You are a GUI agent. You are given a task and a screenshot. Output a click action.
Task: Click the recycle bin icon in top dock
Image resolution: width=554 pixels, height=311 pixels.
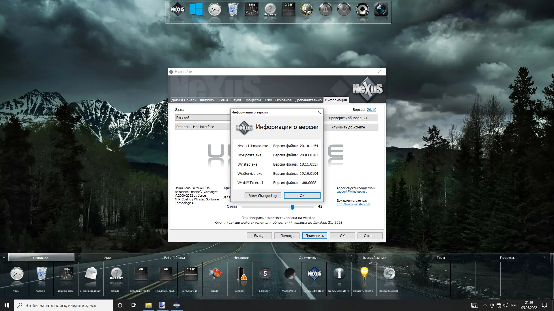pos(233,10)
